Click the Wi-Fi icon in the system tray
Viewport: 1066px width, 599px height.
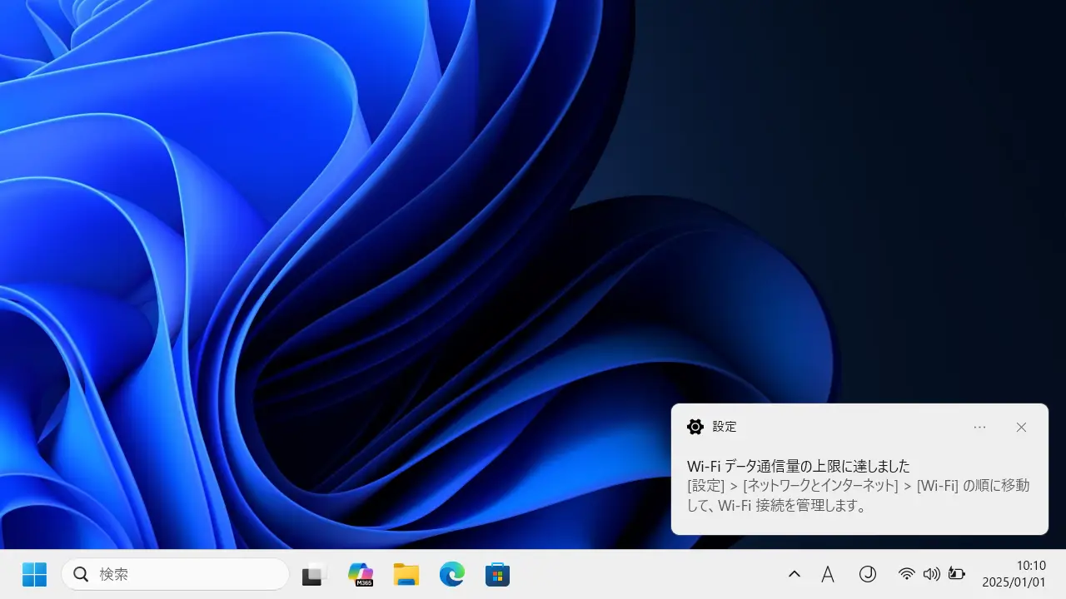click(x=906, y=573)
